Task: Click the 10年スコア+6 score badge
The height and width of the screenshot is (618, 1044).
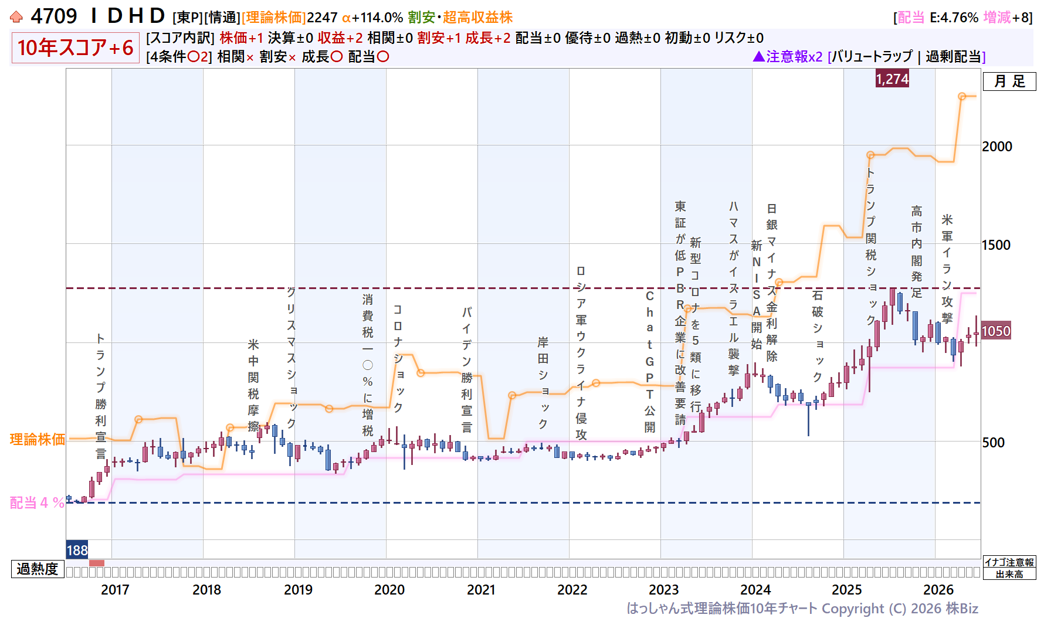Action: 75,47
